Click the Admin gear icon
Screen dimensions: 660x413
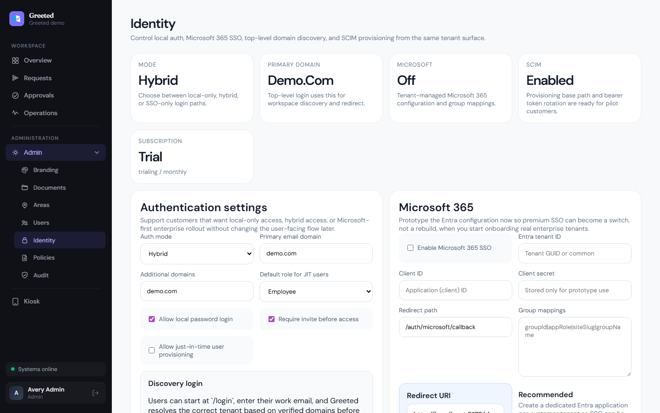[x=15, y=152]
